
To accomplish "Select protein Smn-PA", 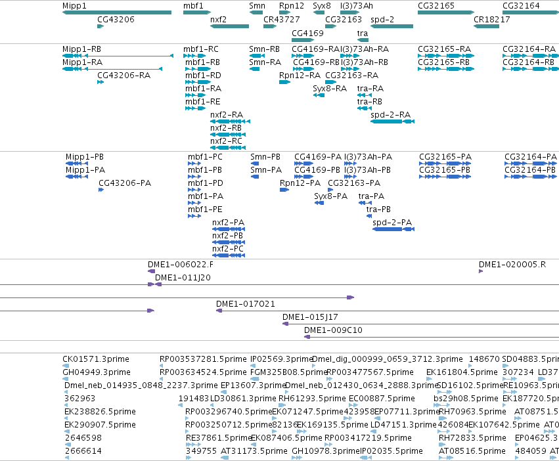I will pos(255,177).
